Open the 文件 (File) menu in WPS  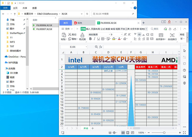point(67,29)
